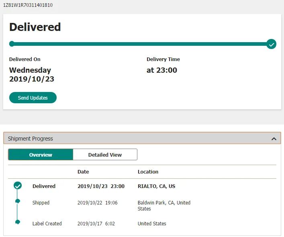Image resolution: width=284 pixels, height=237 pixels.
Task: Click the start dot of progress bar
Action: 12,44
